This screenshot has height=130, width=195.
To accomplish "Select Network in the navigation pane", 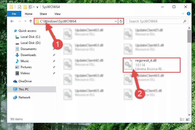I will tap(24, 97).
